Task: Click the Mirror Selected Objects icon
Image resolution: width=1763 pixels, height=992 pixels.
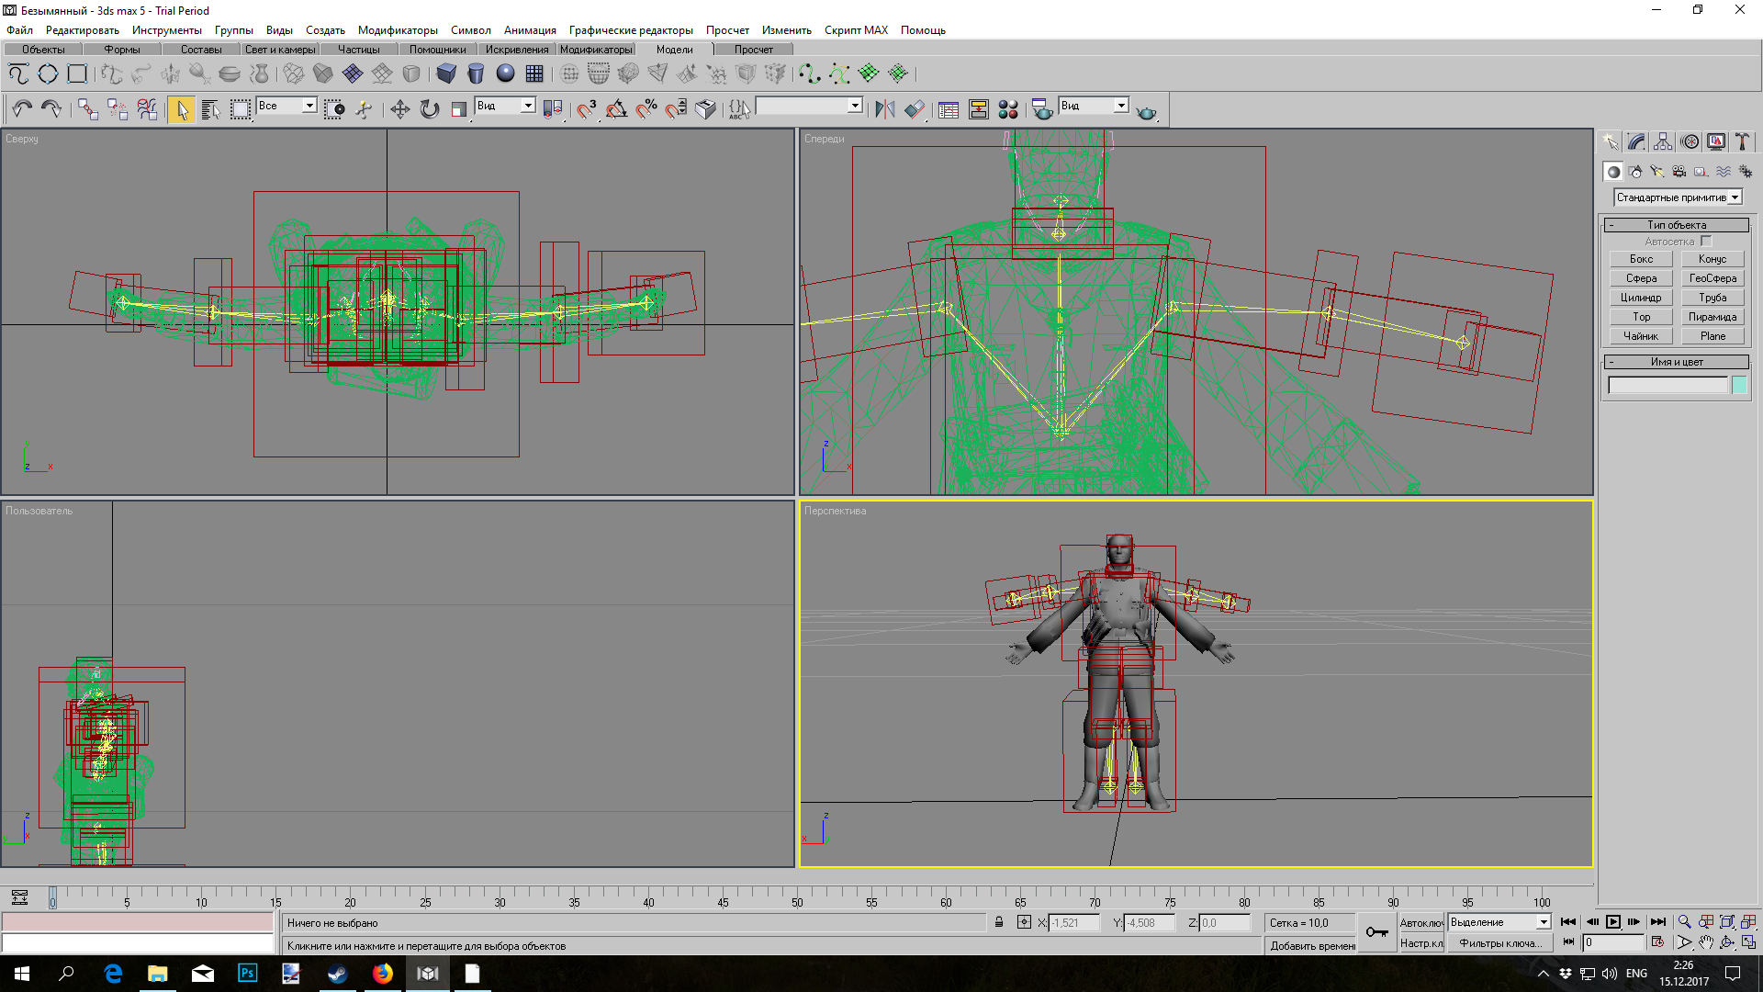Action: coord(885,109)
